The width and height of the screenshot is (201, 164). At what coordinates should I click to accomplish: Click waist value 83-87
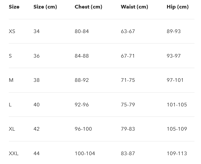click(128, 154)
